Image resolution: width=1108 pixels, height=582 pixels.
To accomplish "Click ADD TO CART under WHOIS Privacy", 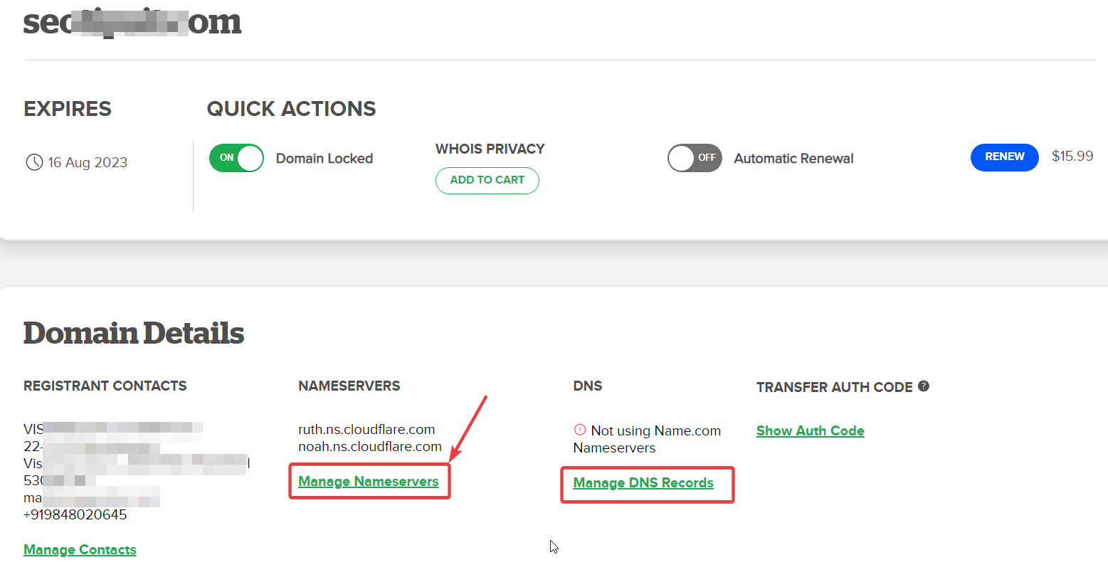I will pos(487,180).
